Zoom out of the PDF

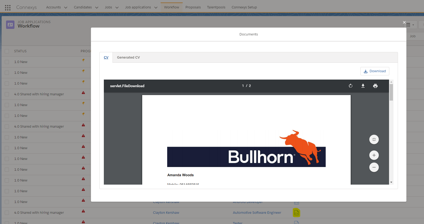pyautogui.click(x=374, y=167)
